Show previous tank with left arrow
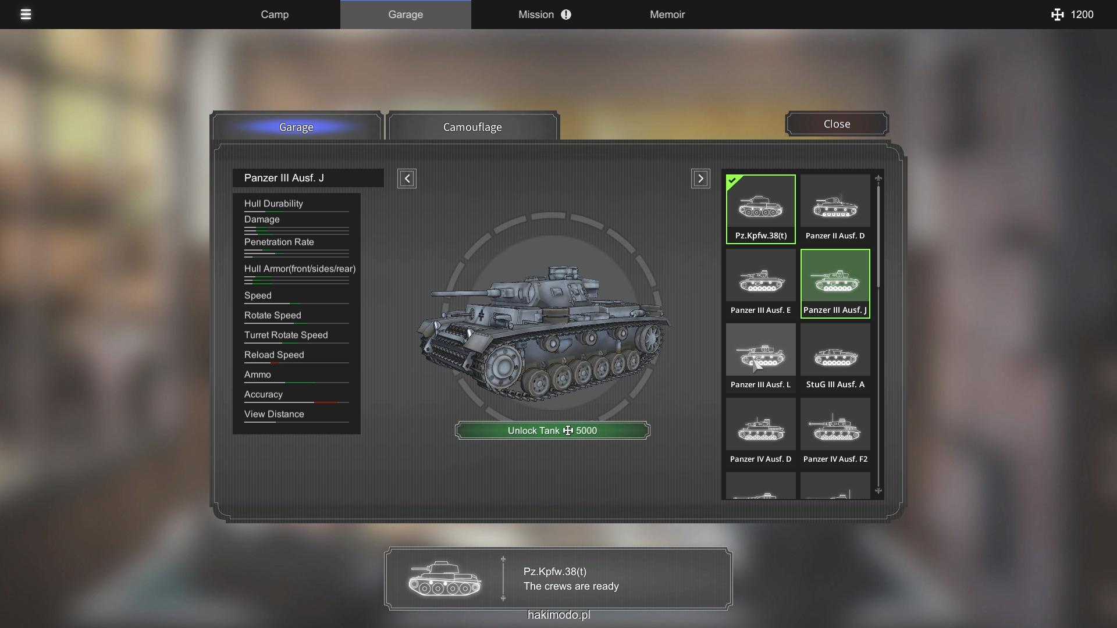The height and width of the screenshot is (628, 1117). pyautogui.click(x=407, y=179)
